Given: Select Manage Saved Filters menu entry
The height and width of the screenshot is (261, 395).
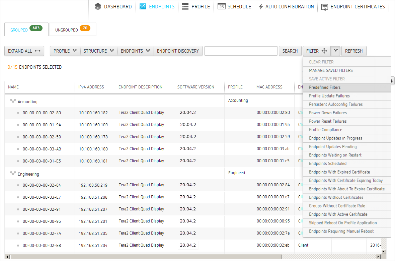Looking at the screenshot, I should 347,71.
